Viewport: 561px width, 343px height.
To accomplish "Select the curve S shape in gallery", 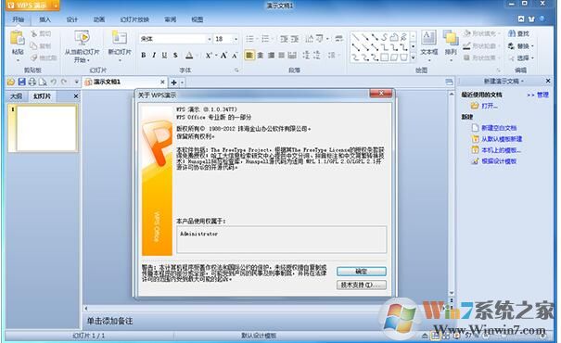I will point(384,36).
